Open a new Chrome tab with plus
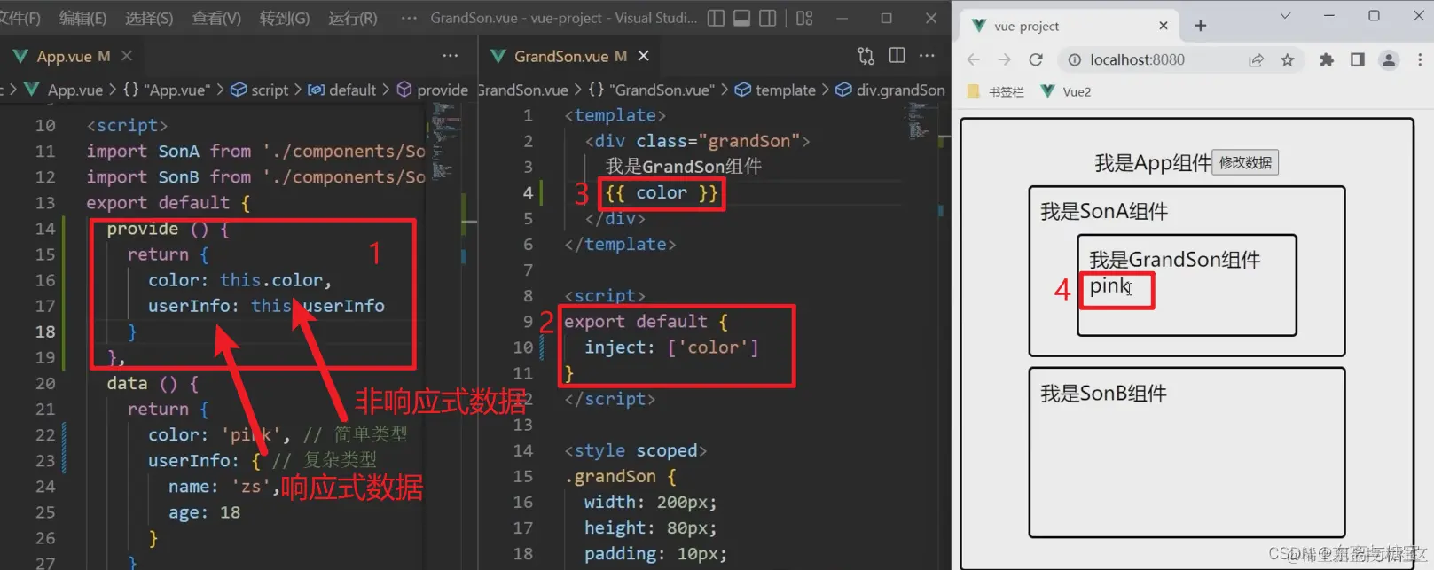This screenshot has width=1434, height=570. tap(1200, 26)
